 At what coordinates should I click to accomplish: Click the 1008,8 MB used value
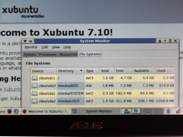(x=165, y=101)
